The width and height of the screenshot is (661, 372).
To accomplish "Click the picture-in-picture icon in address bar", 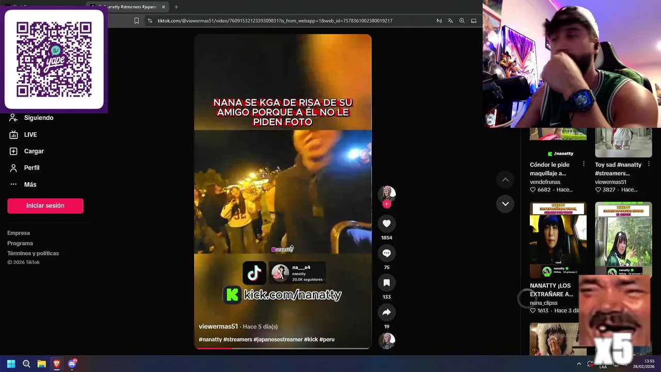I will [474, 21].
